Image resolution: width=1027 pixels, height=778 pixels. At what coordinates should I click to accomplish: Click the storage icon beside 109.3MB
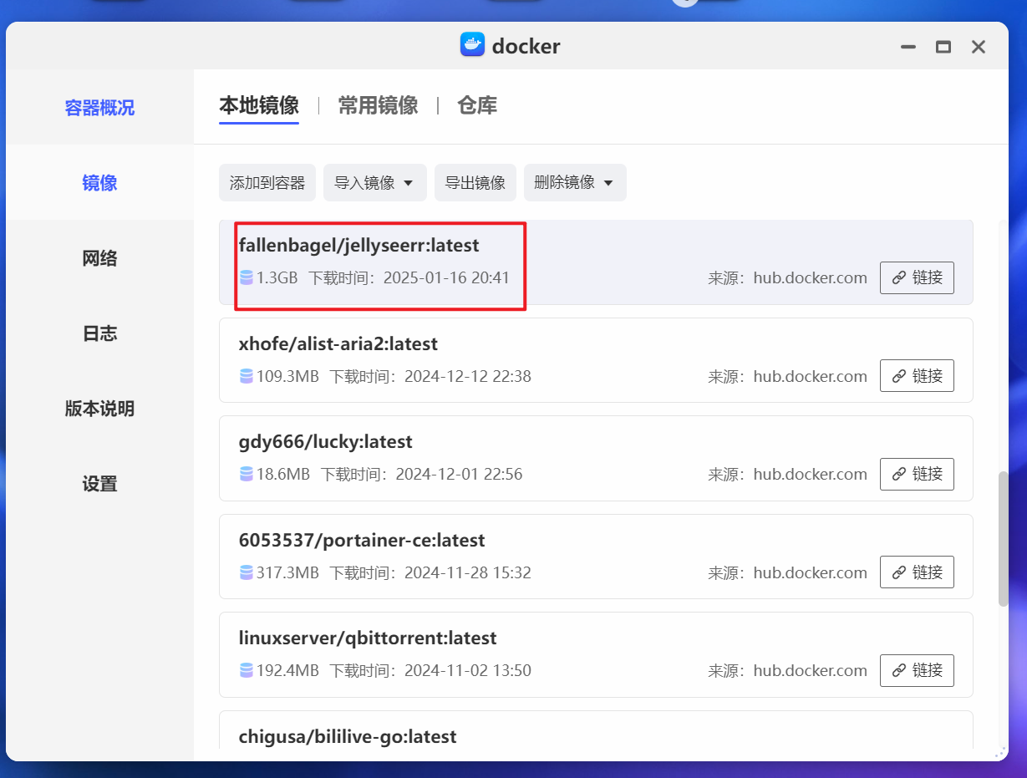pos(247,376)
